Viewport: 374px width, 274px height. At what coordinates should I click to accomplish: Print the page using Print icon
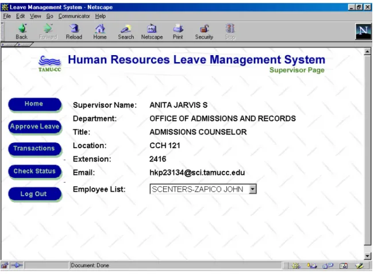click(178, 32)
